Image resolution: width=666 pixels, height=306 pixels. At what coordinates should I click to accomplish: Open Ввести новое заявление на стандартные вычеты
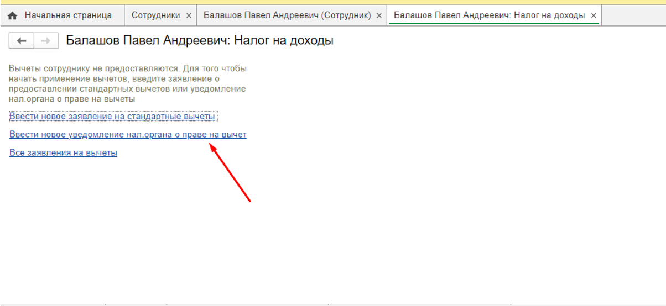pyautogui.click(x=112, y=117)
